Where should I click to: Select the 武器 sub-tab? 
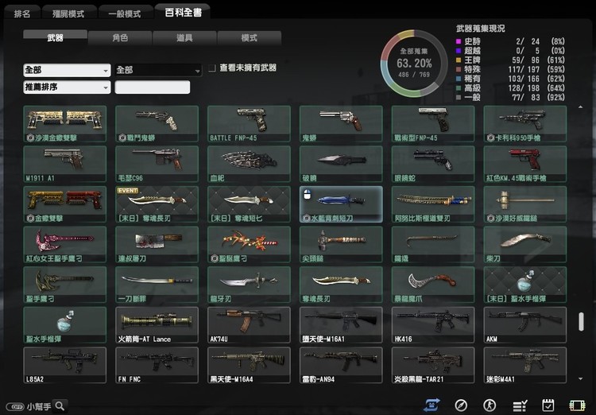55,37
